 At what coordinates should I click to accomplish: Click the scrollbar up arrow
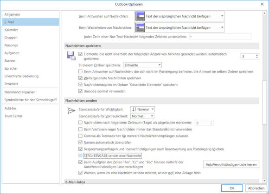[x=264, y=13]
